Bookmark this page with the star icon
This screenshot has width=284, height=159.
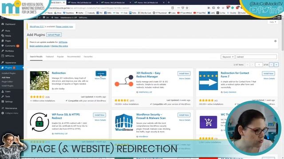pos(187,8)
